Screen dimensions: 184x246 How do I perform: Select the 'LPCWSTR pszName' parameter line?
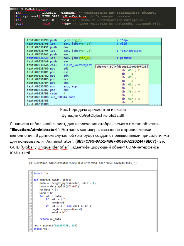[85, 13]
